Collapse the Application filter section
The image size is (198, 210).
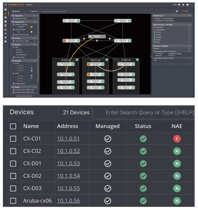[35, 16]
